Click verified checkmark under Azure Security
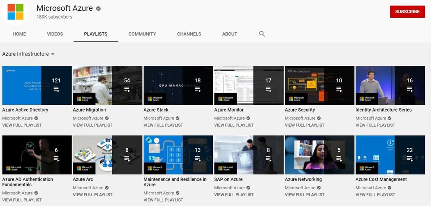The height and width of the screenshot is (206, 431). [x=319, y=118]
